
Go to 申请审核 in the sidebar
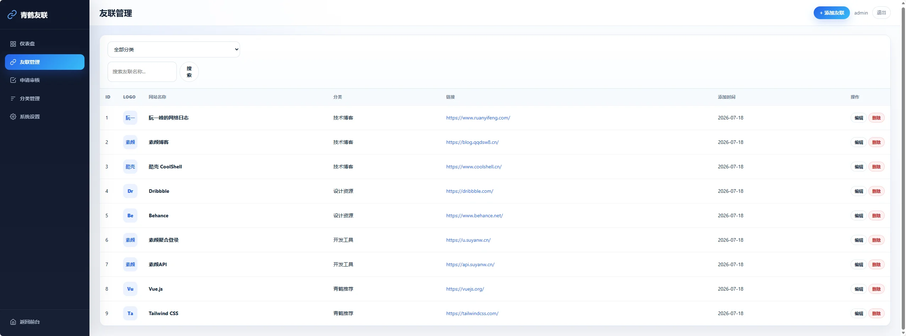click(45, 80)
